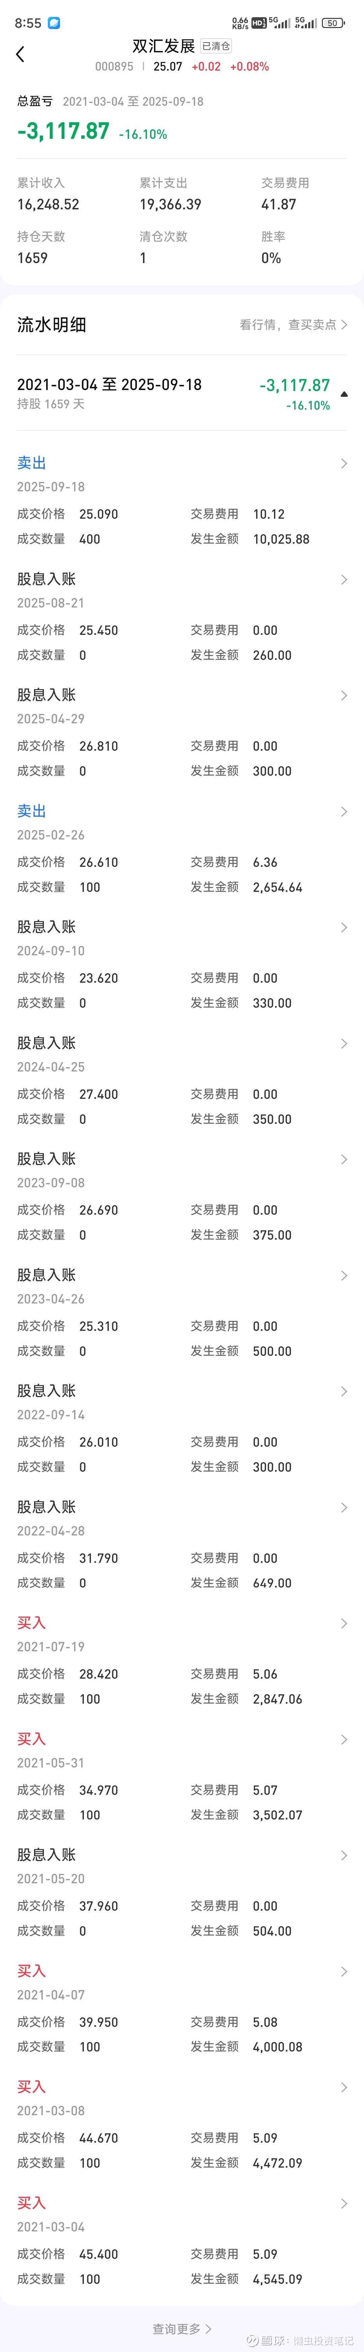This screenshot has width=364, height=2352.
Task: Tap the 总盈亏 -3,117.87 amount
Action: (63, 131)
